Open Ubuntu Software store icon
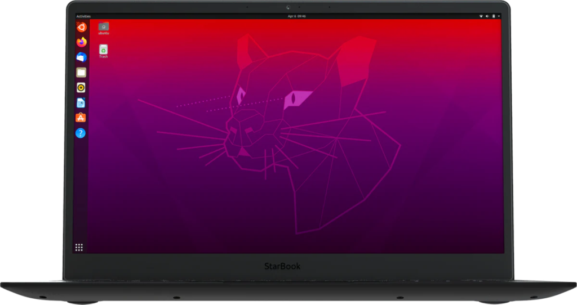This screenshot has height=305, width=577. (x=81, y=118)
